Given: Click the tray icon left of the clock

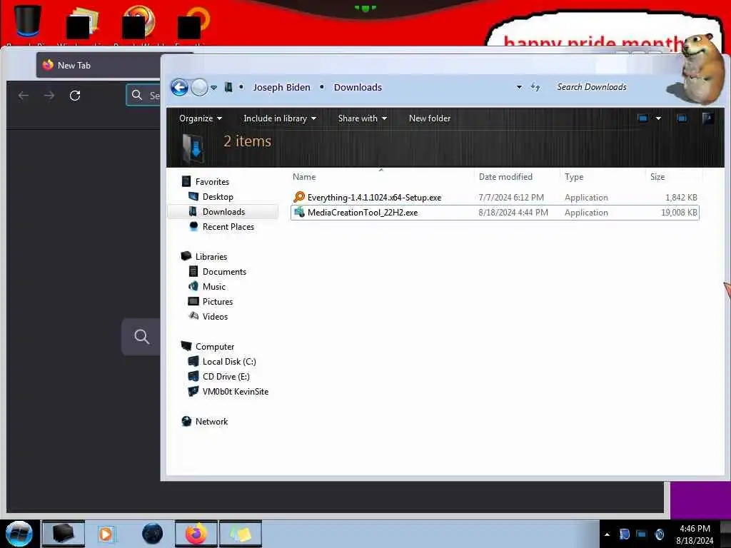Looking at the screenshot, I should click(659, 534).
